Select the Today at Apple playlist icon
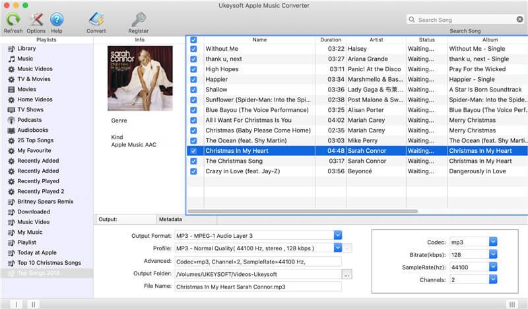 point(11,253)
